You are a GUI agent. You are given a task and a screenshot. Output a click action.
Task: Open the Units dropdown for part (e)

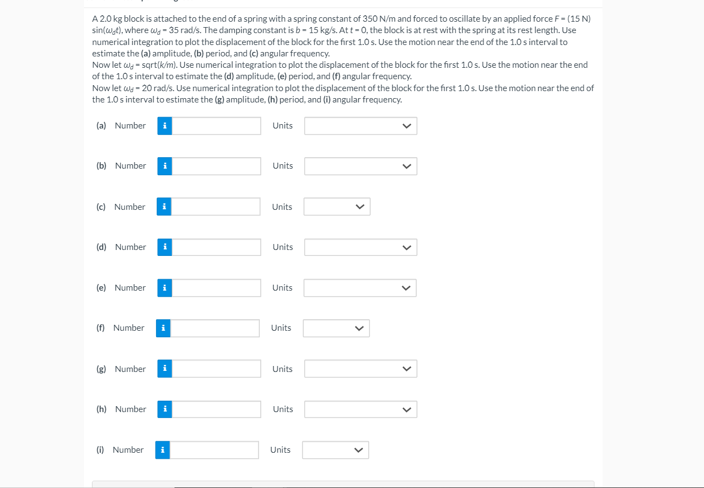(359, 288)
